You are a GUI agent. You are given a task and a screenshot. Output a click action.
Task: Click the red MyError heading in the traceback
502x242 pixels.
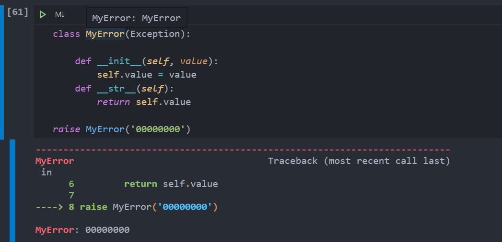point(55,161)
